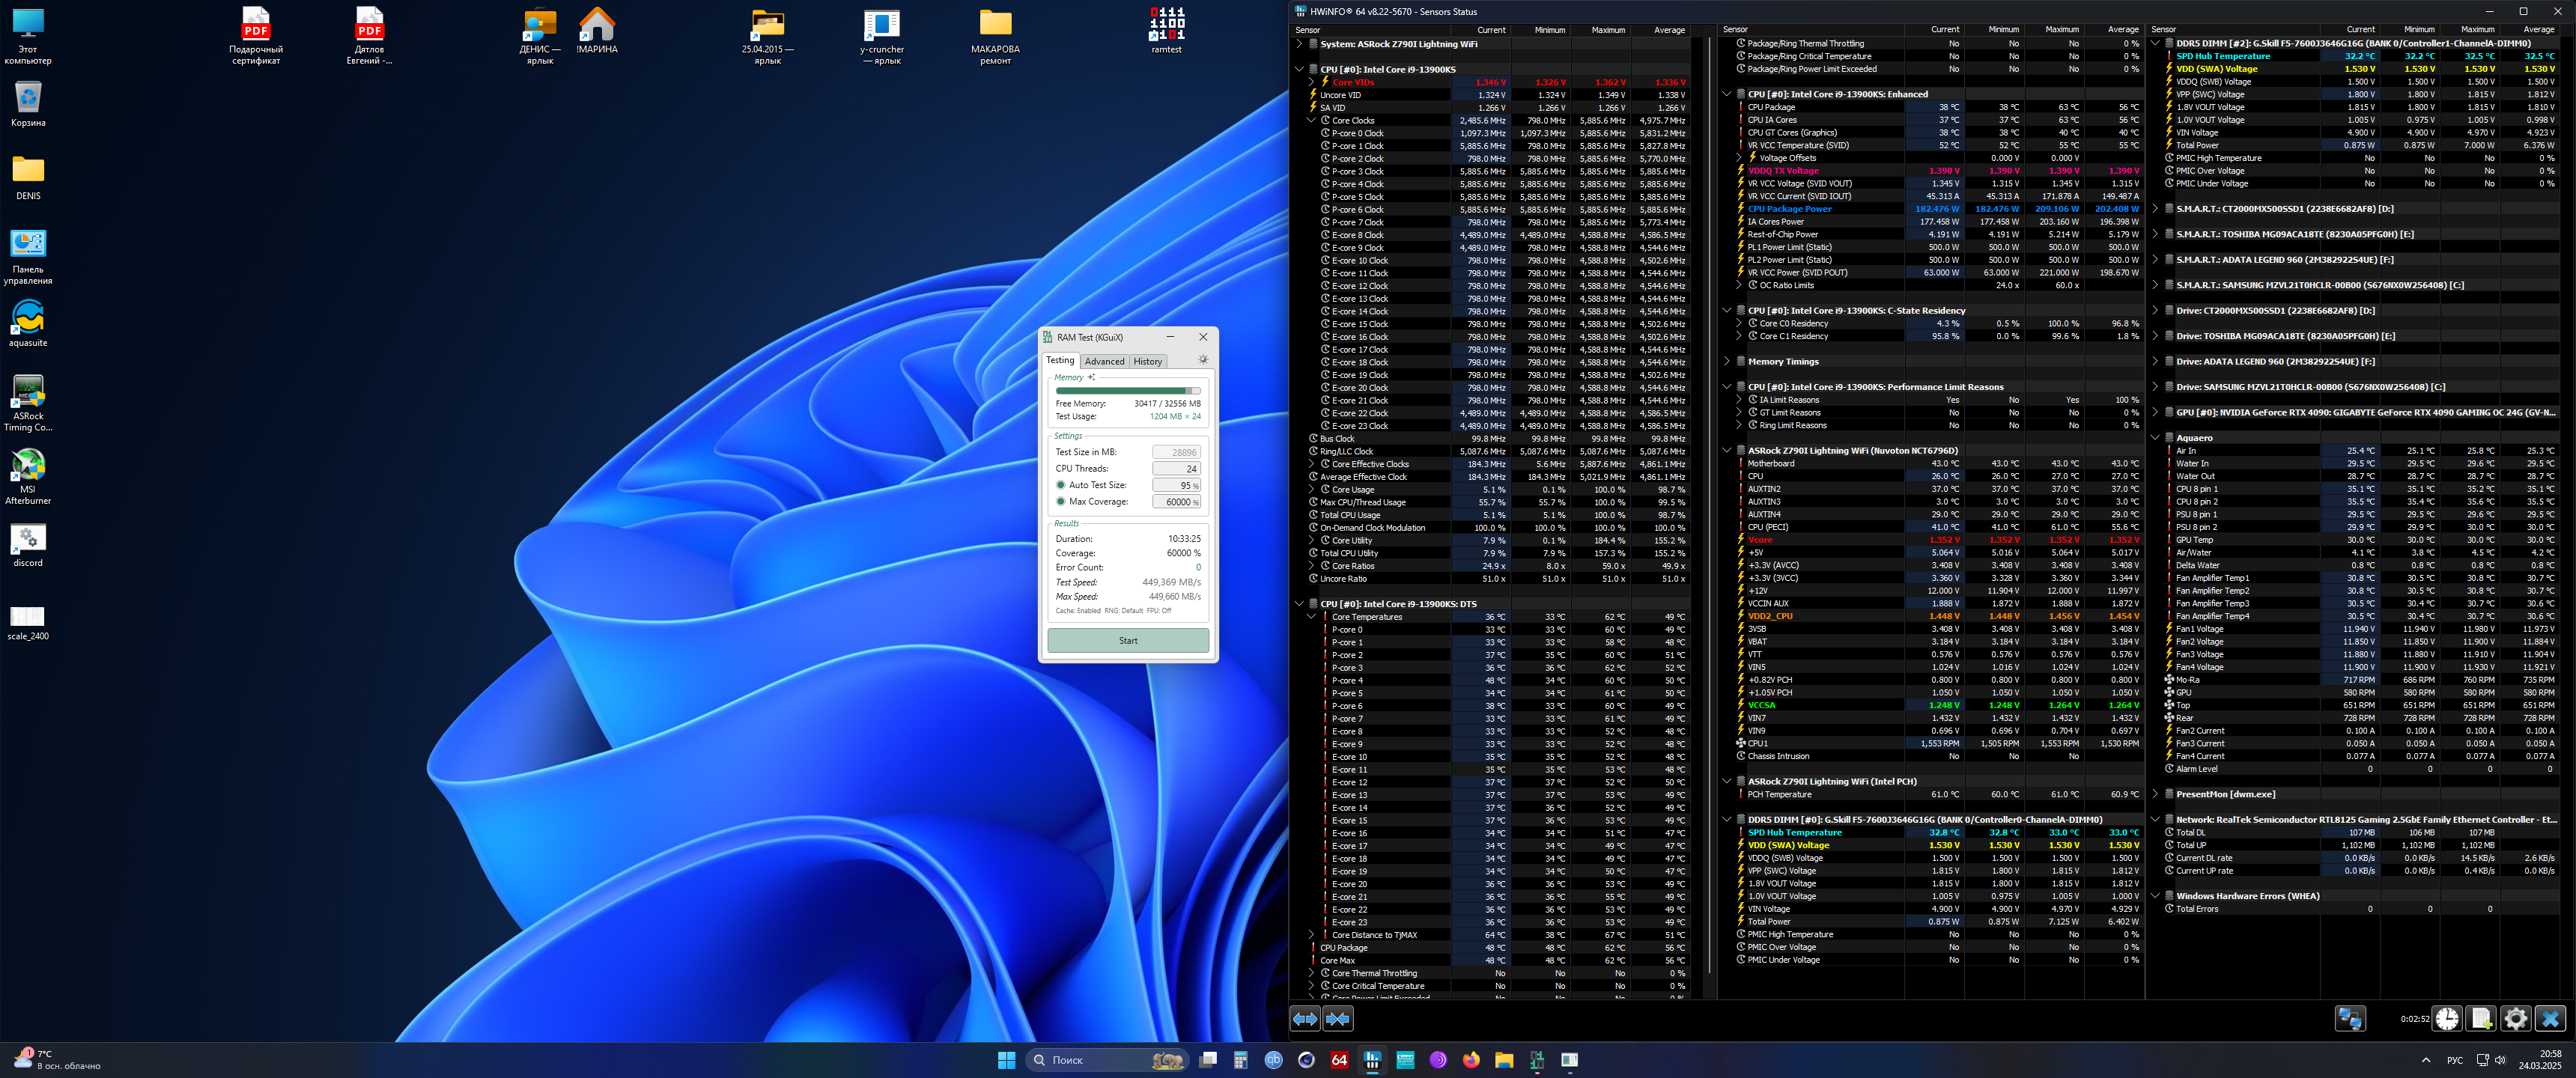Switch to the Advanced tab
This screenshot has width=2576, height=1078.
click(1104, 362)
